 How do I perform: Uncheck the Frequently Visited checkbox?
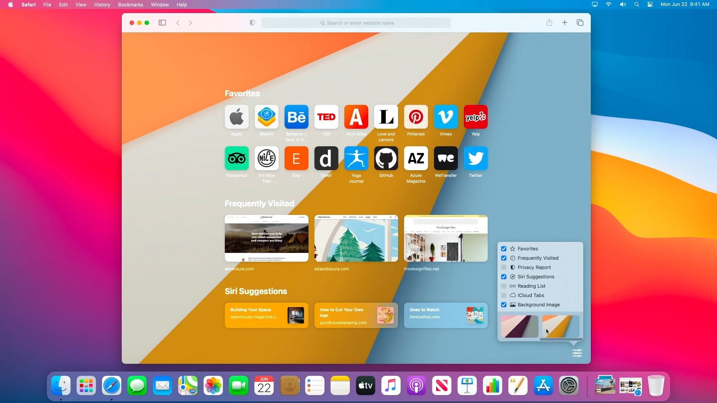[504, 258]
